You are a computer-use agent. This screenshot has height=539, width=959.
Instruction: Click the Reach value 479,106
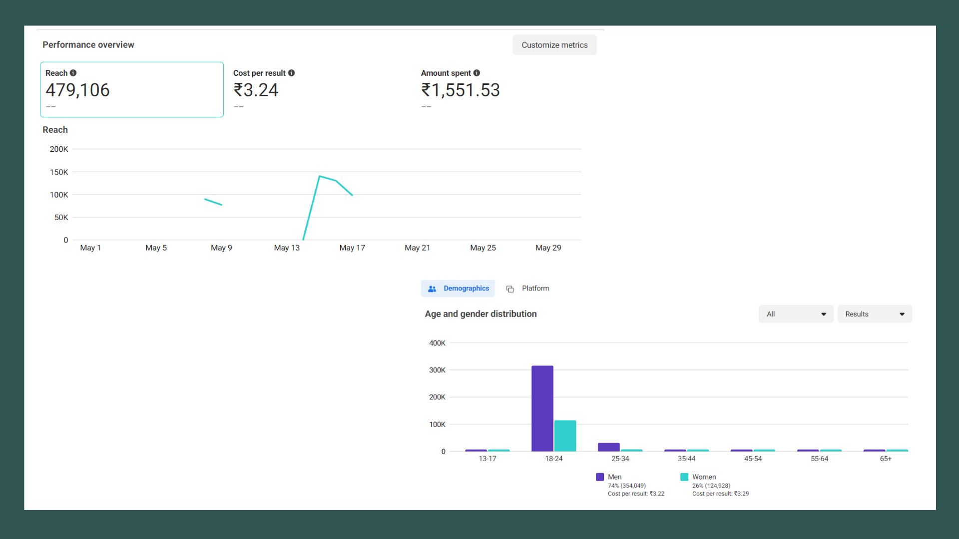[77, 90]
